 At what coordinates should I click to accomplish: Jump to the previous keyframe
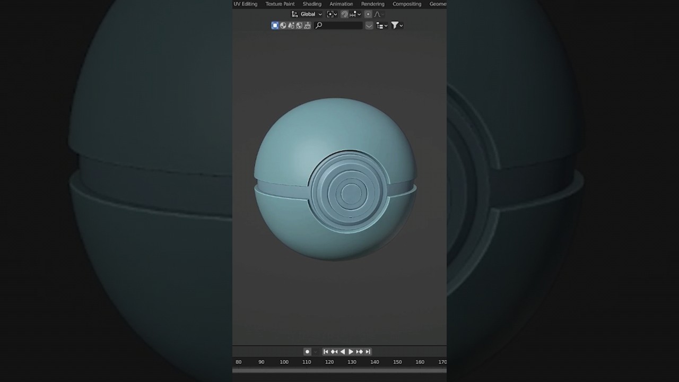(334, 352)
